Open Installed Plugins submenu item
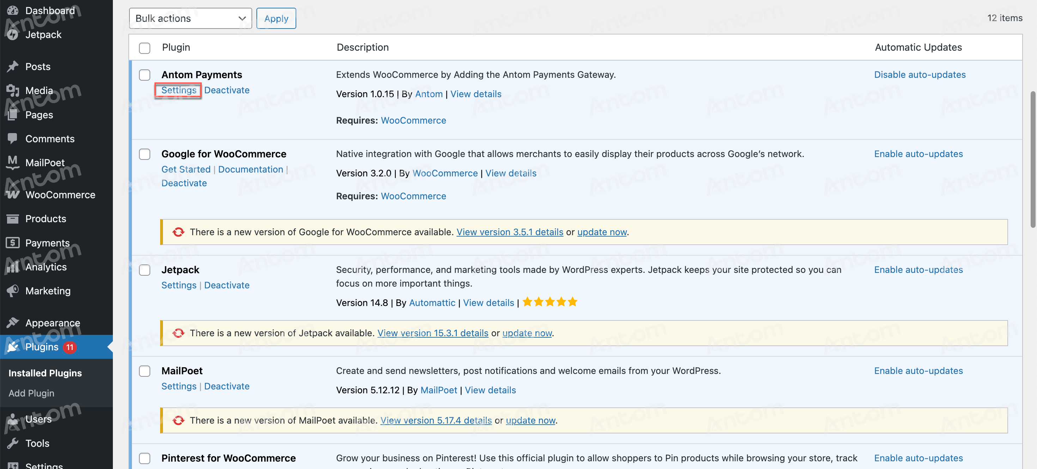This screenshot has height=469, width=1037. [x=45, y=373]
